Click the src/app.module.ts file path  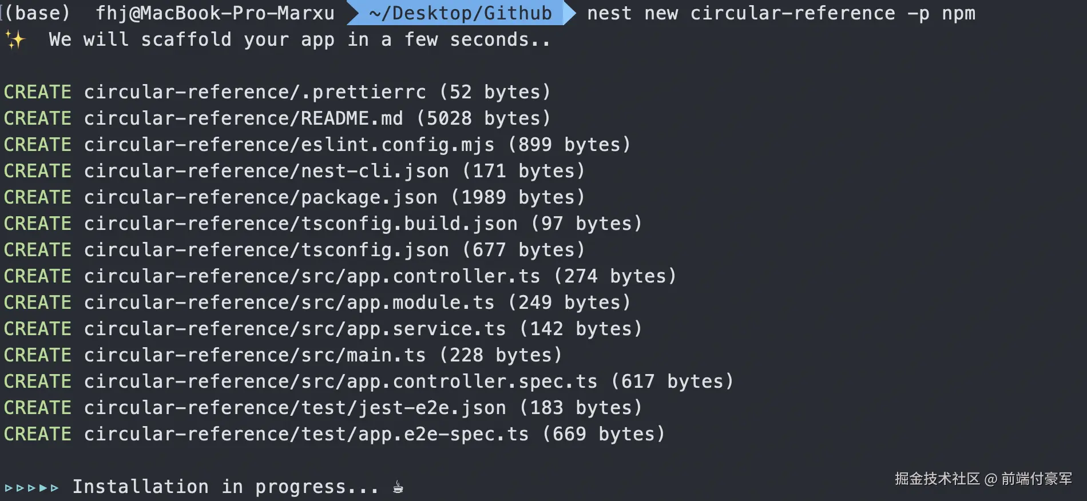coord(289,303)
